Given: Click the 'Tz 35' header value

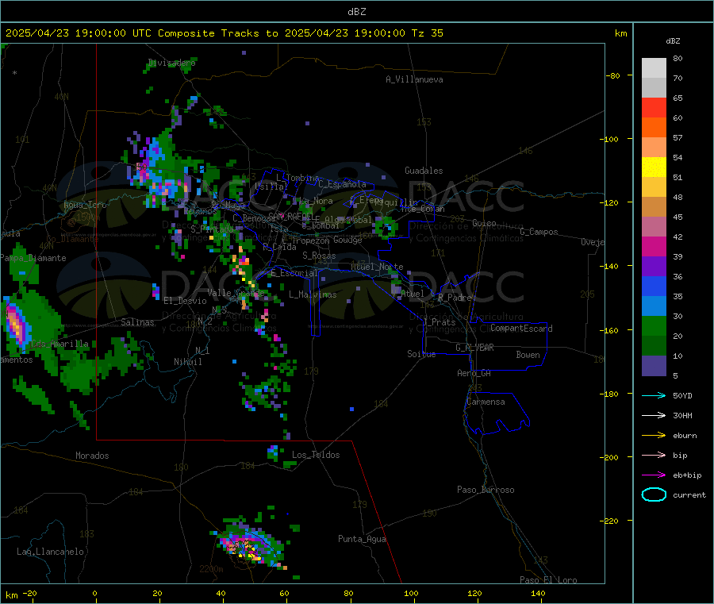Looking at the screenshot, I should click(427, 33).
